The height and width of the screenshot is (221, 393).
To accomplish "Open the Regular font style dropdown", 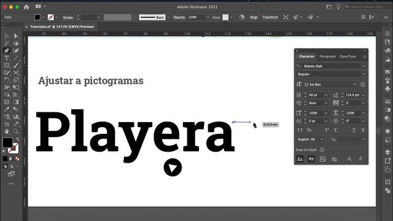I will click(364, 74).
